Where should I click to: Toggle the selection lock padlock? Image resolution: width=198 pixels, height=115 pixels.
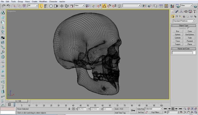tap(69, 109)
